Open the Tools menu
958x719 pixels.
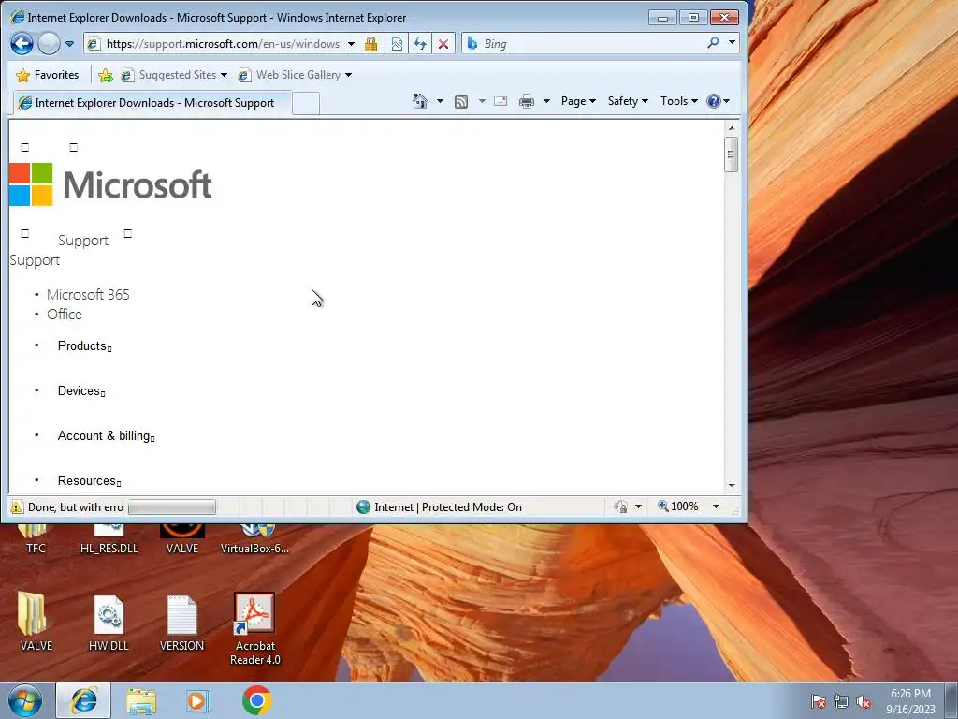[678, 101]
